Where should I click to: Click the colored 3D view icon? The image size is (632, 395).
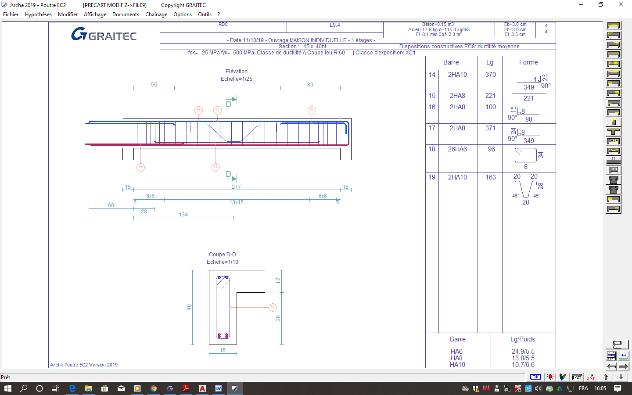563,377
